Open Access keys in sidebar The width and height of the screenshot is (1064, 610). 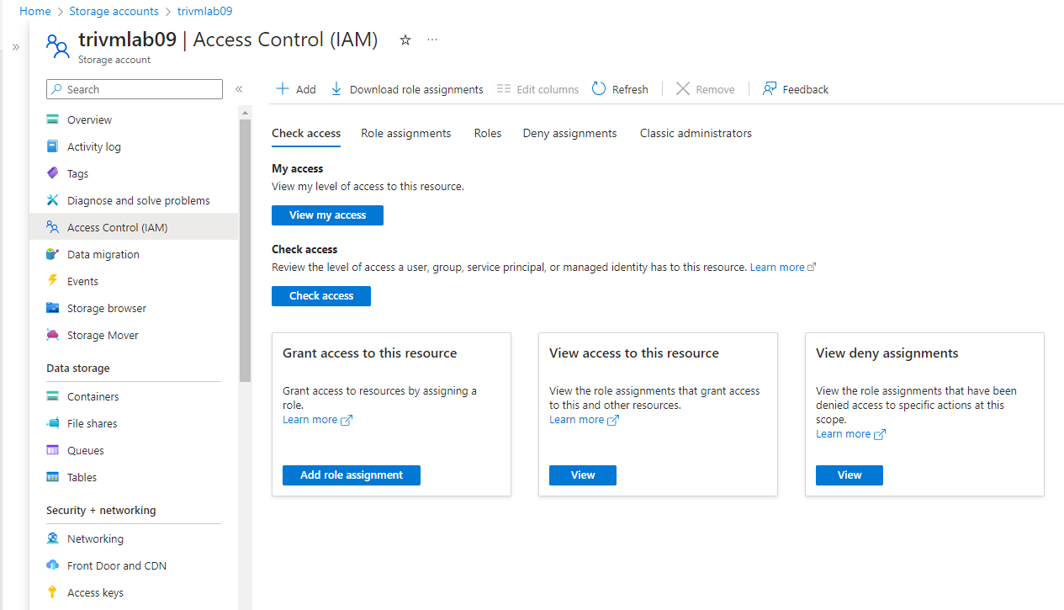(95, 592)
